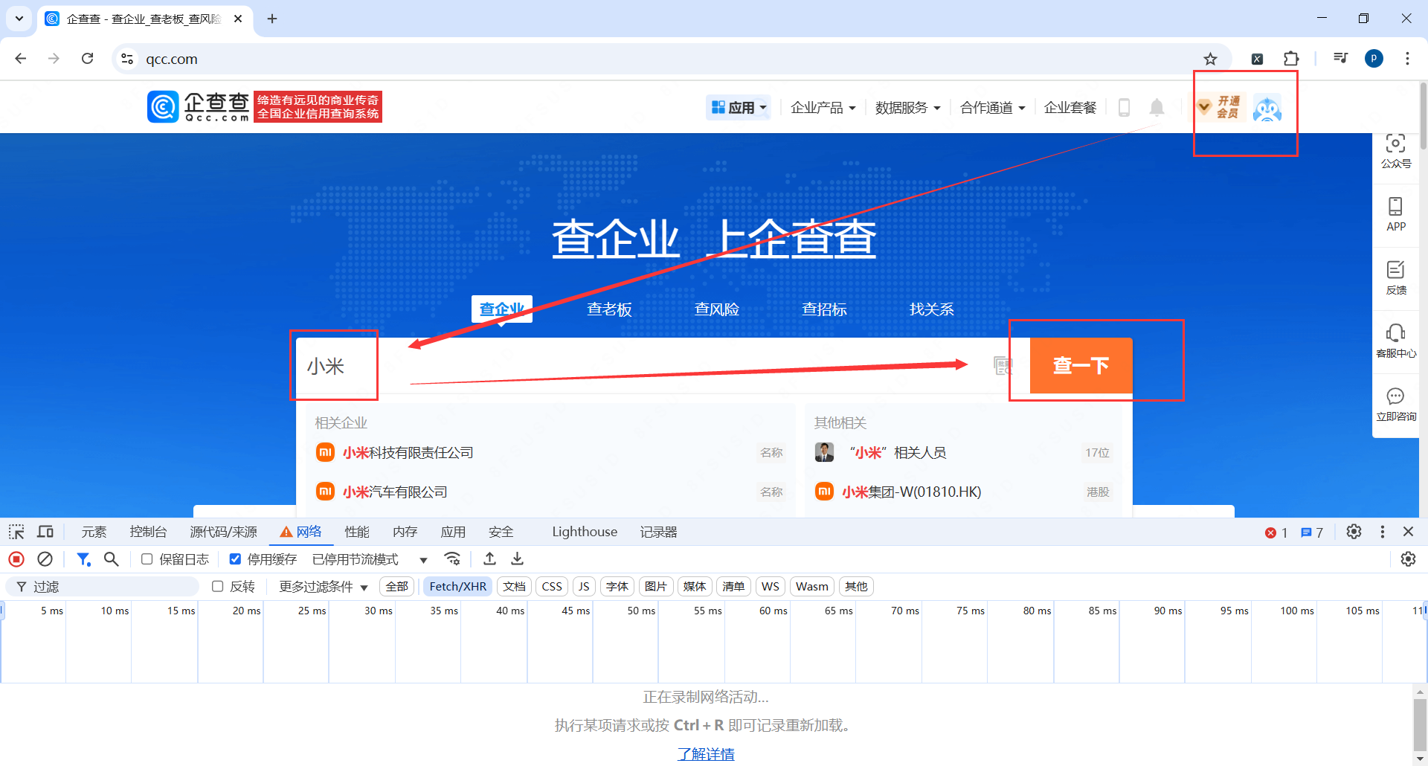Activate the DevTools inspect element picker

(16, 532)
